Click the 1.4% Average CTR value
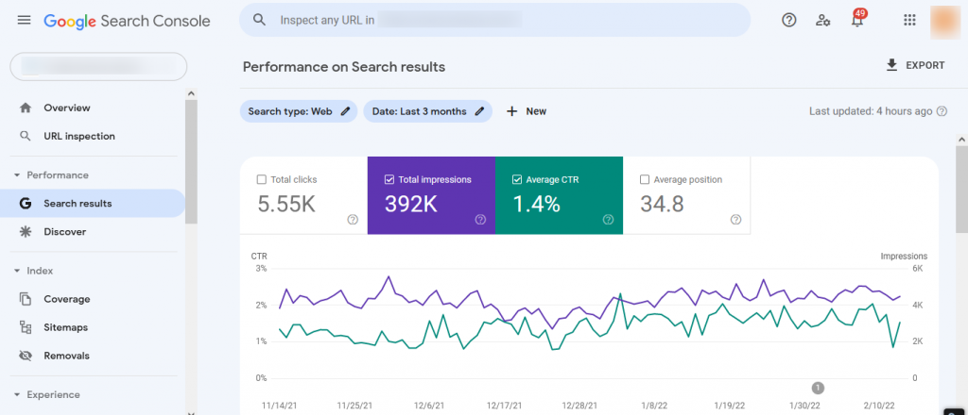This screenshot has height=415, width=968. [537, 204]
